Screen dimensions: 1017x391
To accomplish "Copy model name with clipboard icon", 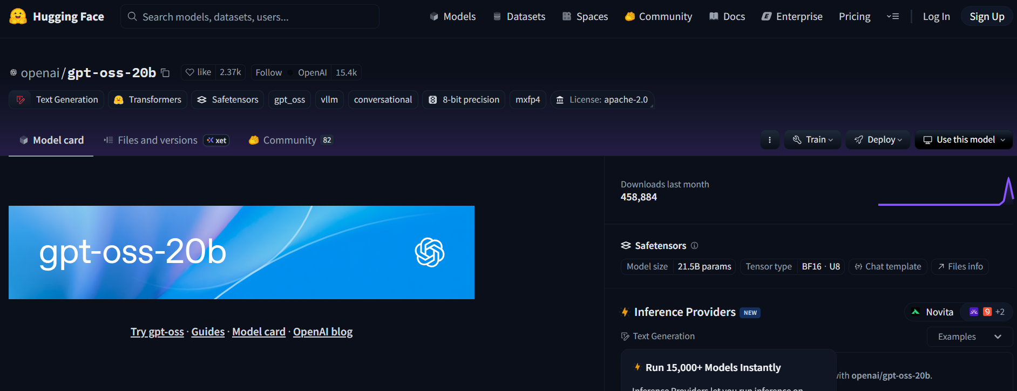I will click(165, 73).
